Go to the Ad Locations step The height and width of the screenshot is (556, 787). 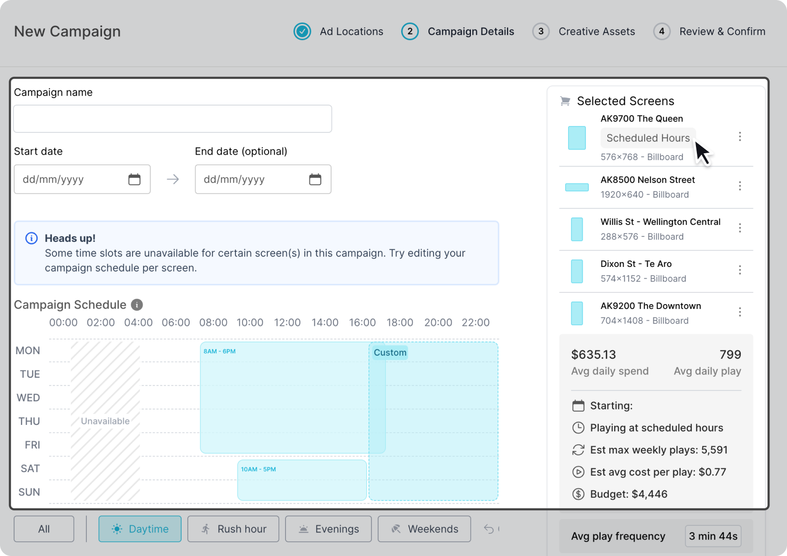(x=352, y=32)
